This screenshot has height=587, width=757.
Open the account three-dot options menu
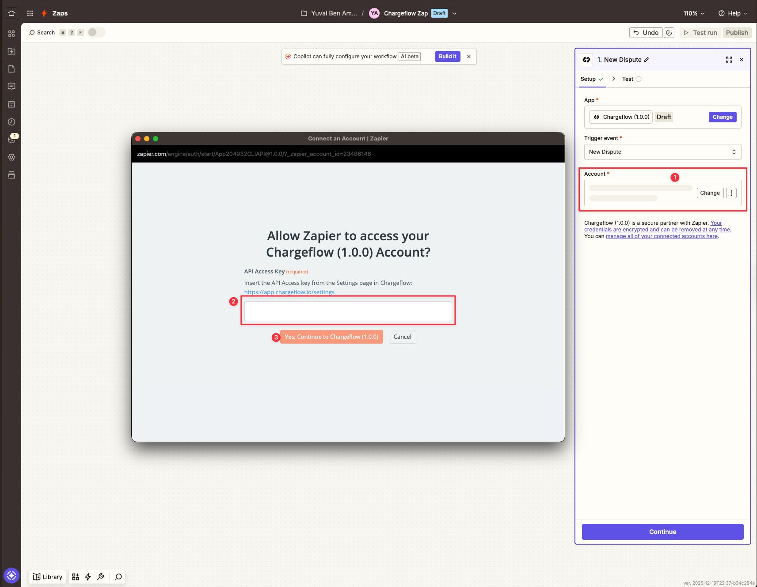coord(731,193)
